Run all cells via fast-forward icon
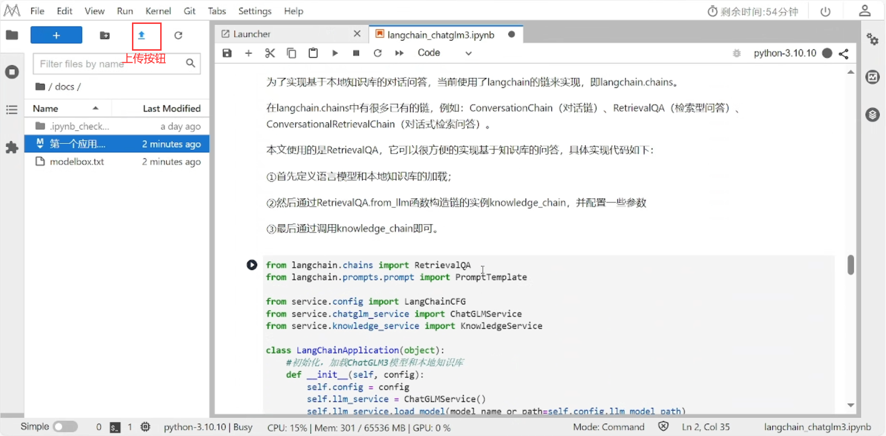The width and height of the screenshot is (886, 436). [x=399, y=53]
